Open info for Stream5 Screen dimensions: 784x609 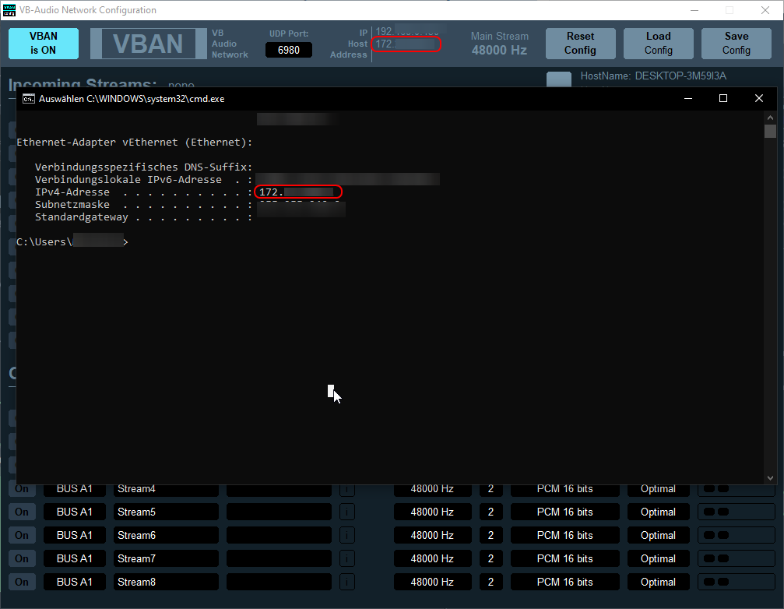tap(347, 512)
